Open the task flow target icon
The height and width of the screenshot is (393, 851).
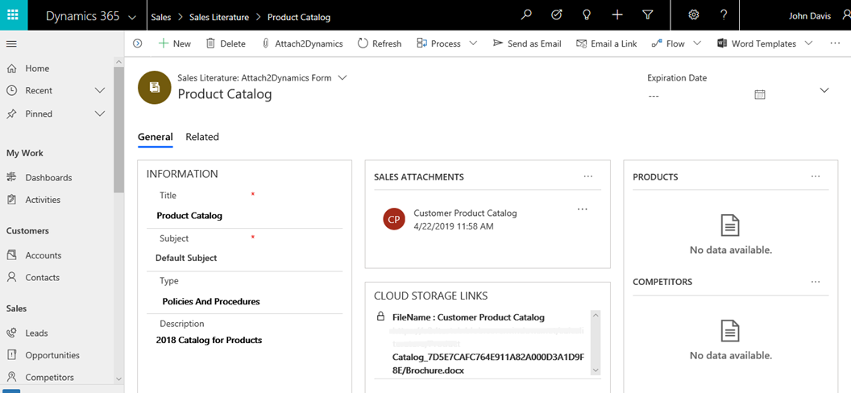tap(556, 15)
